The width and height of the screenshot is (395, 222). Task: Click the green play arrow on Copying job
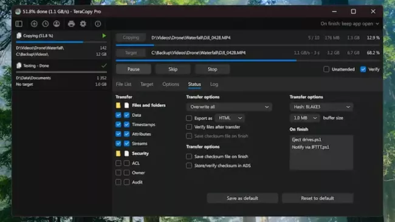point(104,36)
